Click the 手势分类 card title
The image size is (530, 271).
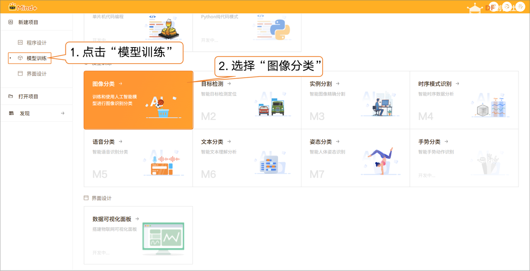(x=429, y=142)
